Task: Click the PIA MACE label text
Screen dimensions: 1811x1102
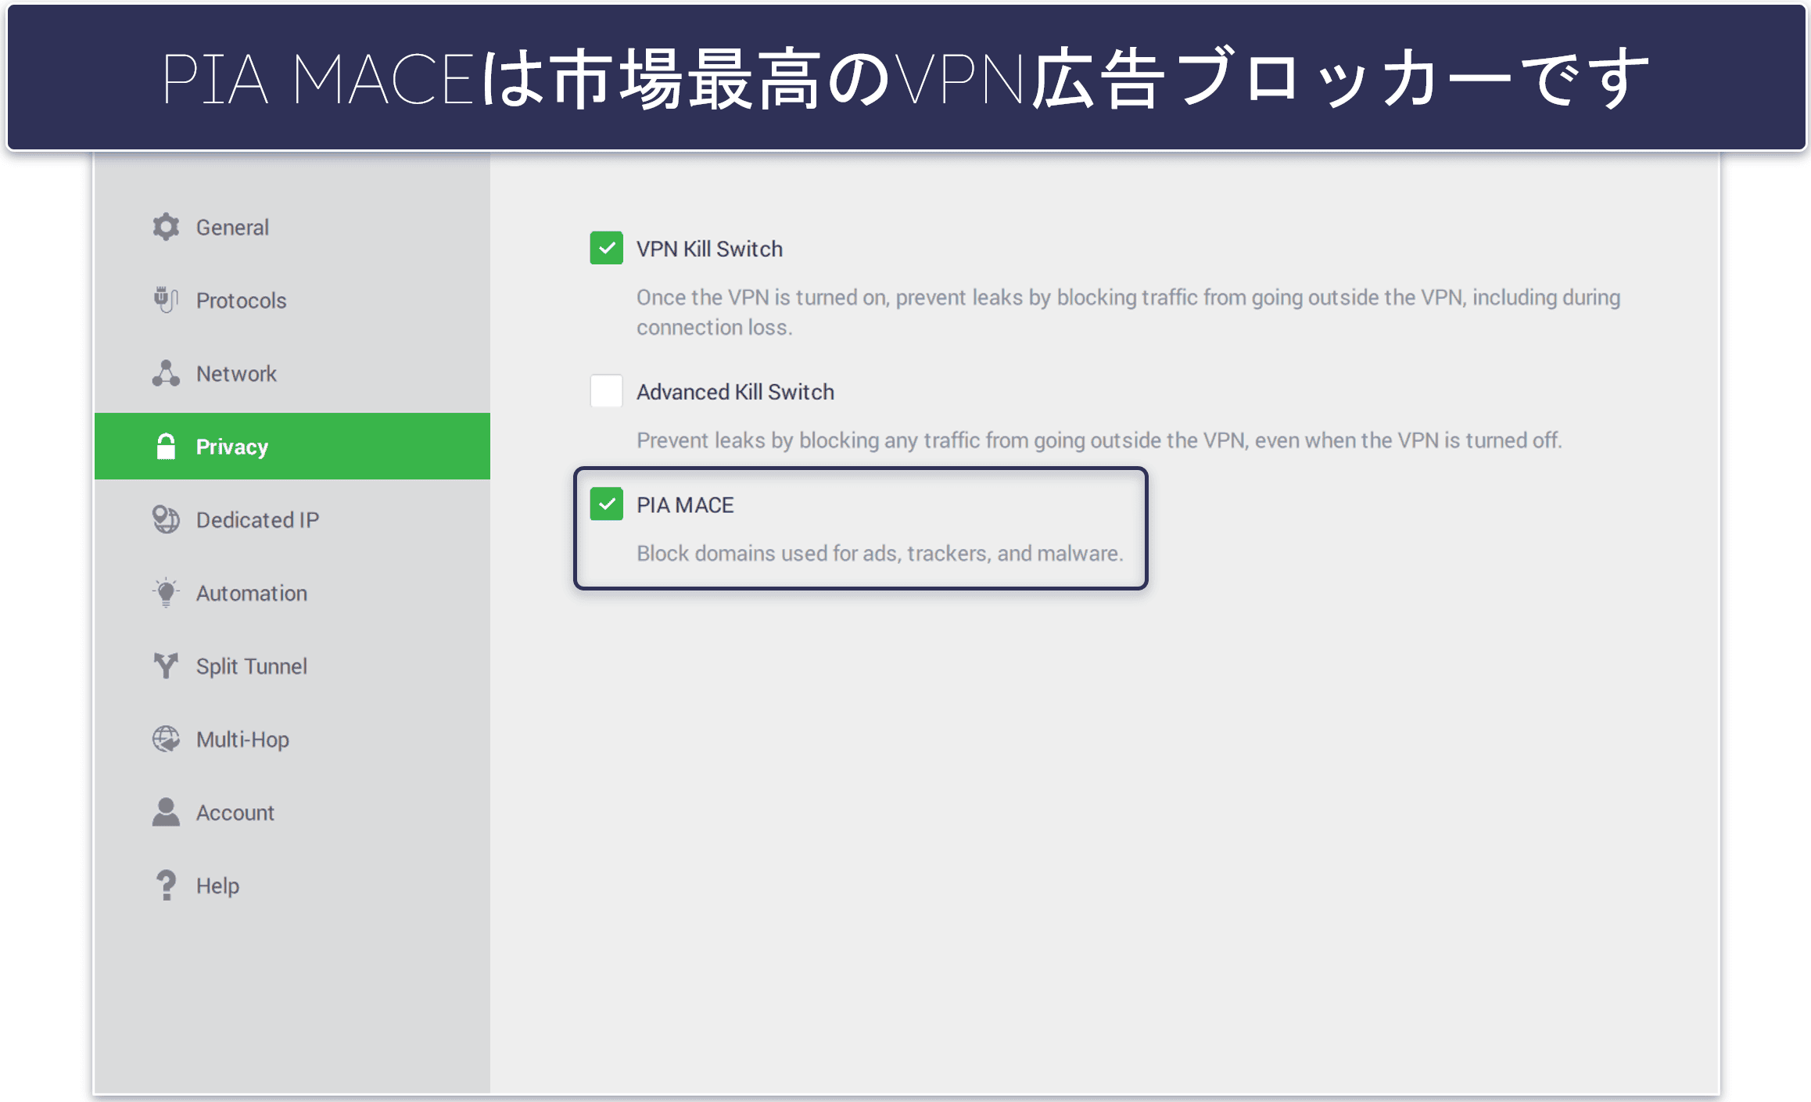Action: (685, 505)
